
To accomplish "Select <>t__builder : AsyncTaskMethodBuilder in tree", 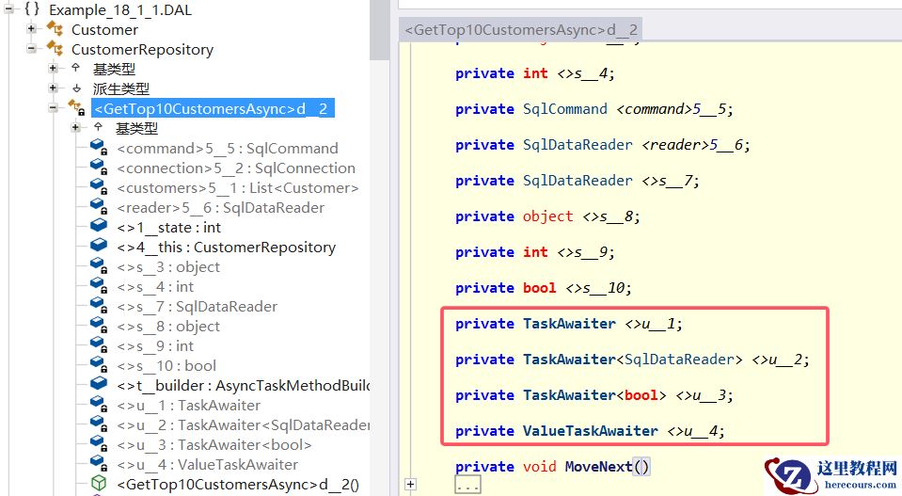I will pyautogui.click(x=243, y=385).
